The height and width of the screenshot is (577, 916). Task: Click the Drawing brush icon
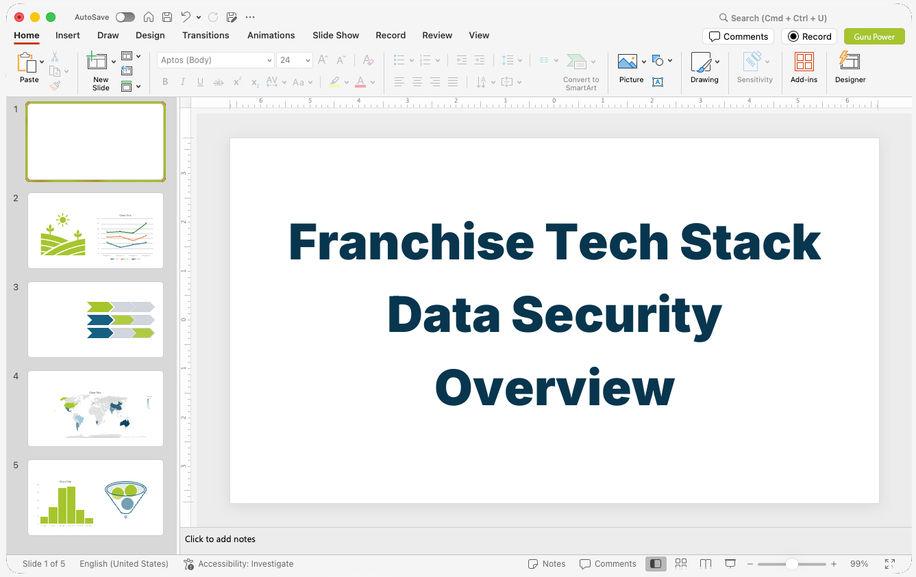point(701,62)
